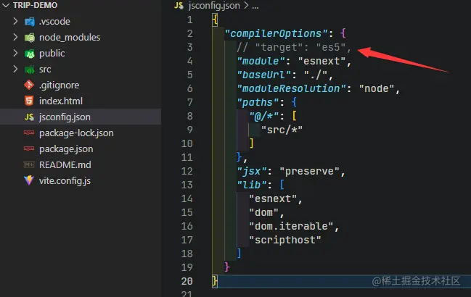Click the "baseUrl" key text
471x297 pixels.
point(264,75)
